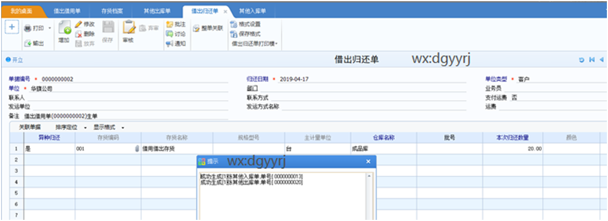Click the plus quick-add box icon

tap(12, 28)
